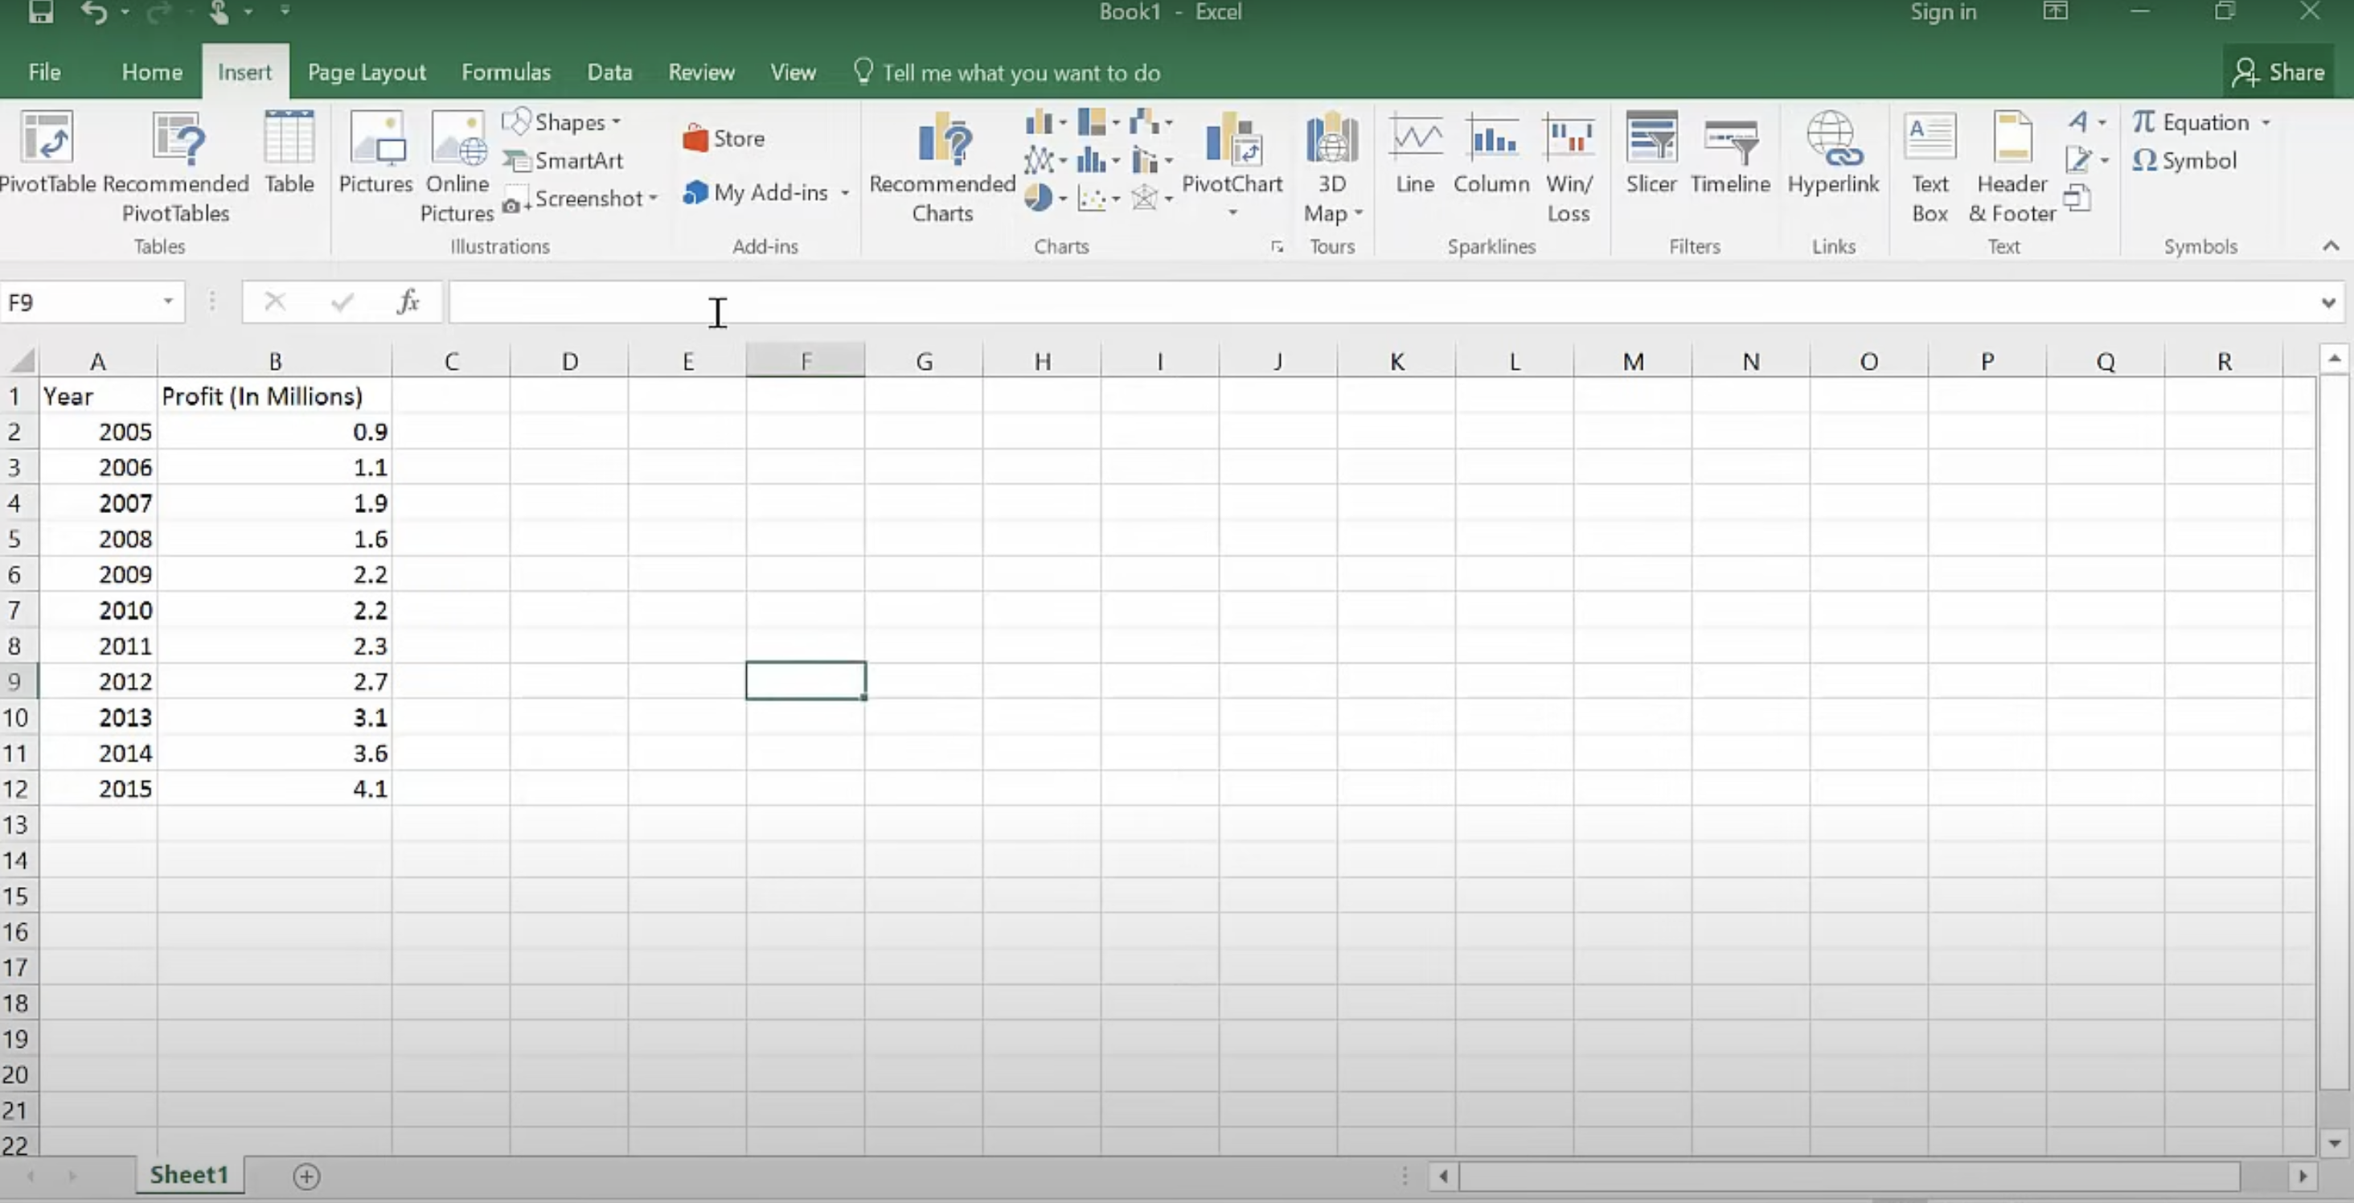Insert a PivotTable

47,154
